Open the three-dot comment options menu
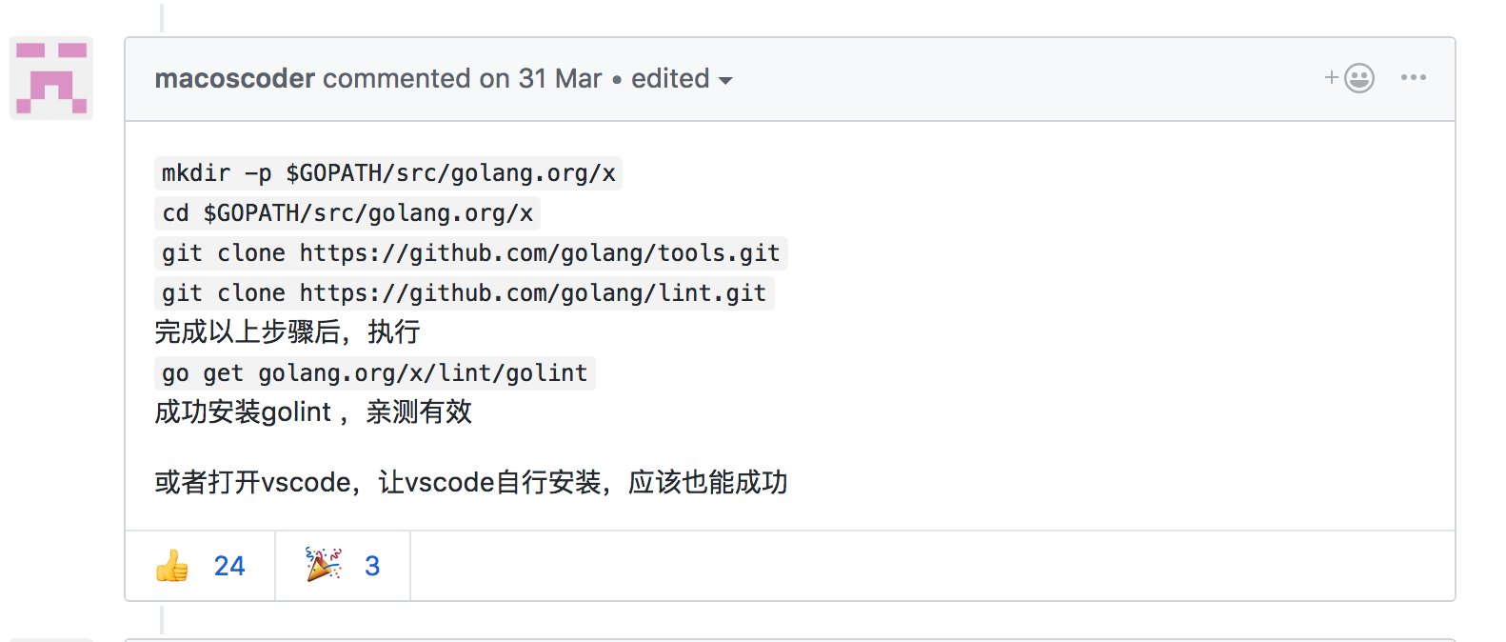Image resolution: width=1506 pixels, height=642 pixels. click(1413, 78)
